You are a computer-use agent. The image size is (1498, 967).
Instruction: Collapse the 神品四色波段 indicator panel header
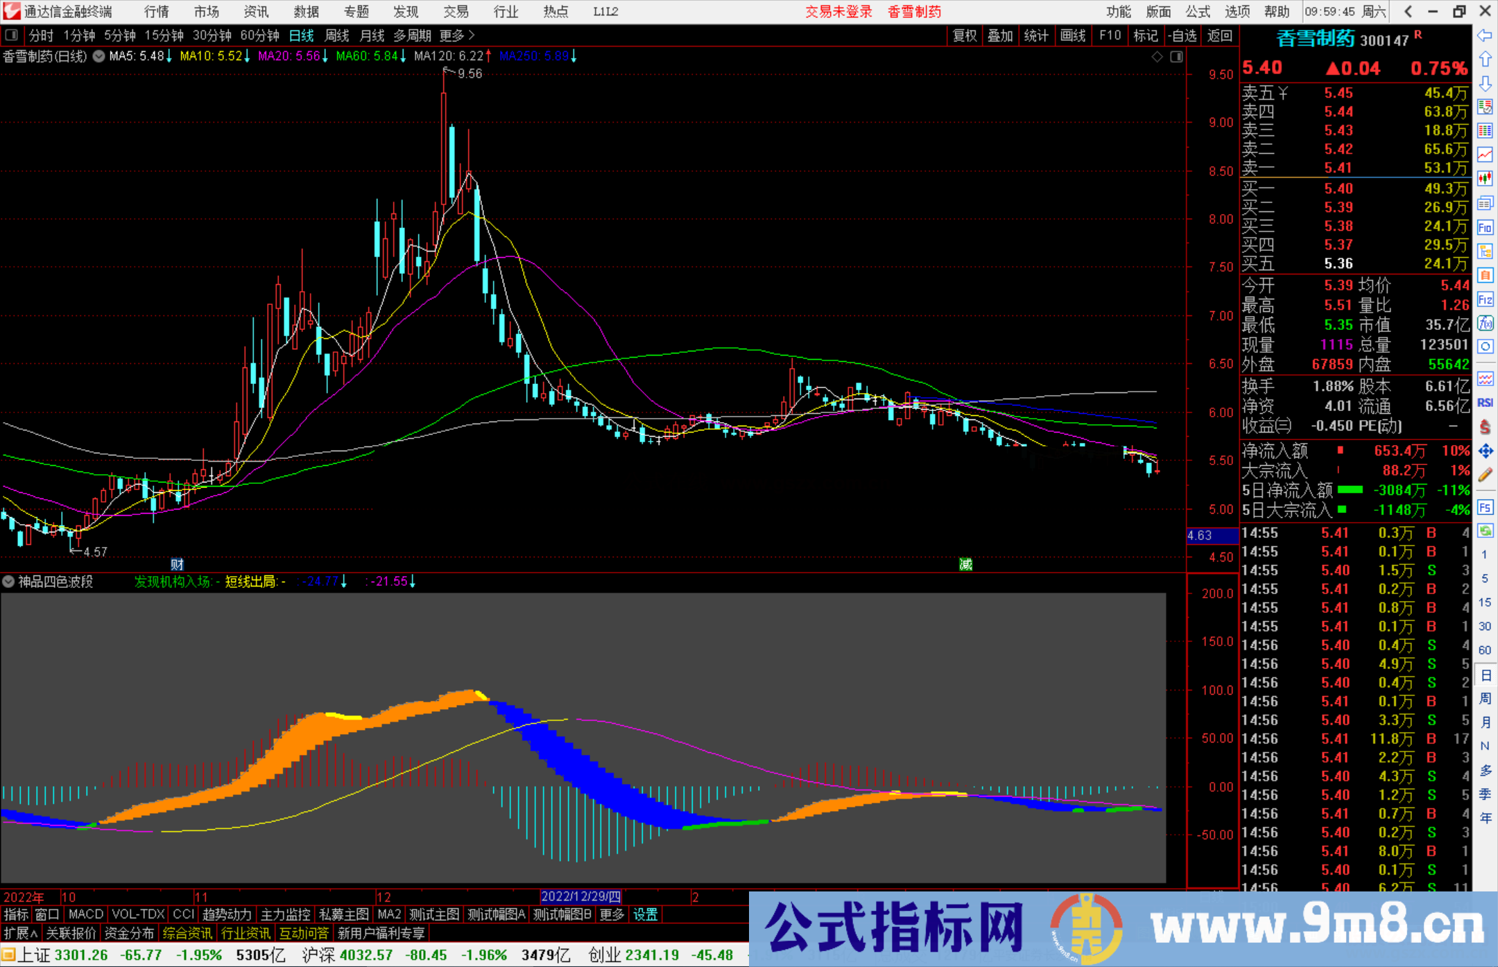pyautogui.click(x=8, y=582)
